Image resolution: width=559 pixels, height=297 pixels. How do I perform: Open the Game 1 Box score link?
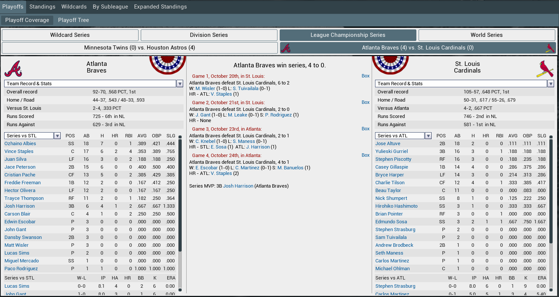click(x=365, y=76)
